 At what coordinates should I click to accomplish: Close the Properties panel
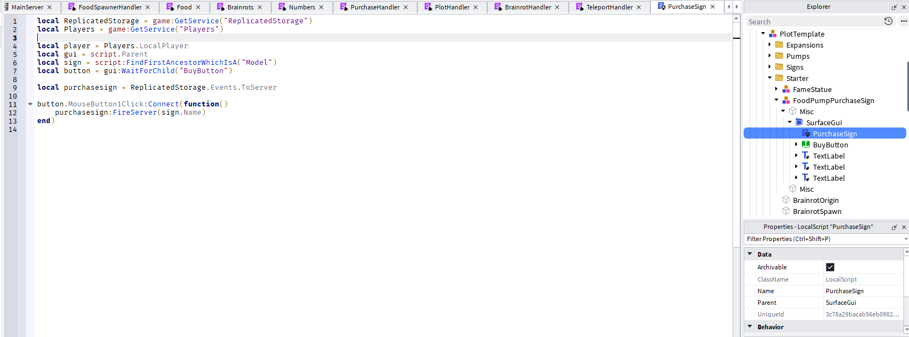(904, 227)
